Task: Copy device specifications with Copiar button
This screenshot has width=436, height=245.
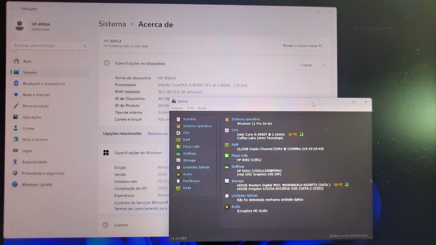Action: pos(306,65)
